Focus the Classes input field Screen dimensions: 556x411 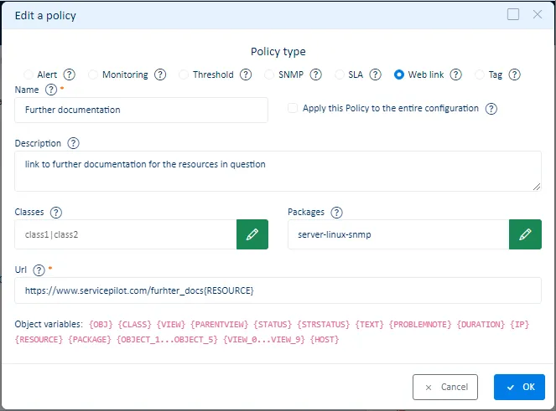(126, 234)
